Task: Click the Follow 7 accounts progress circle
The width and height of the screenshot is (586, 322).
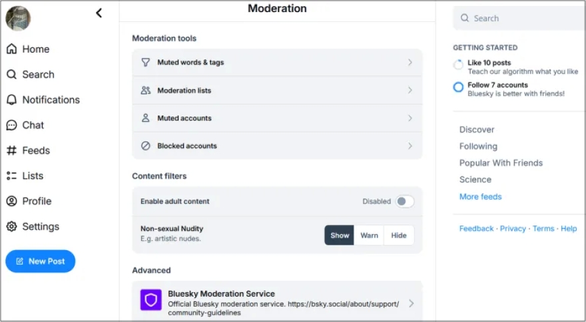Action: point(458,87)
